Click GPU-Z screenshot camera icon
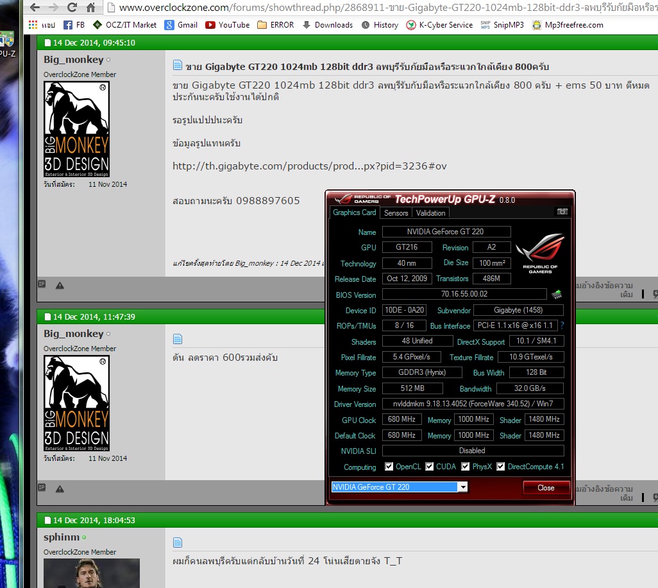Image resolution: width=658 pixels, height=588 pixels. (x=562, y=212)
